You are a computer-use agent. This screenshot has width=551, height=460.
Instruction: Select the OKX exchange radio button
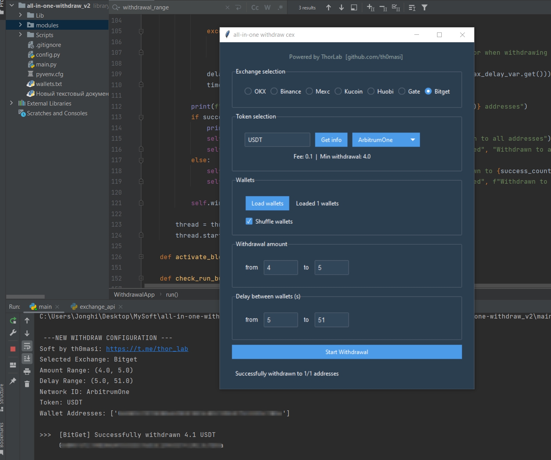coord(248,91)
